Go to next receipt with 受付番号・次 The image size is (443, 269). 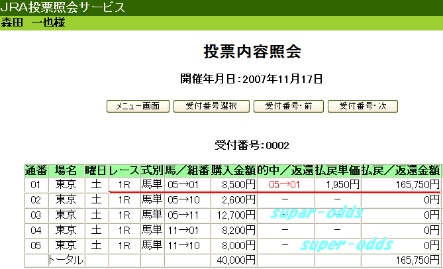tap(363, 106)
